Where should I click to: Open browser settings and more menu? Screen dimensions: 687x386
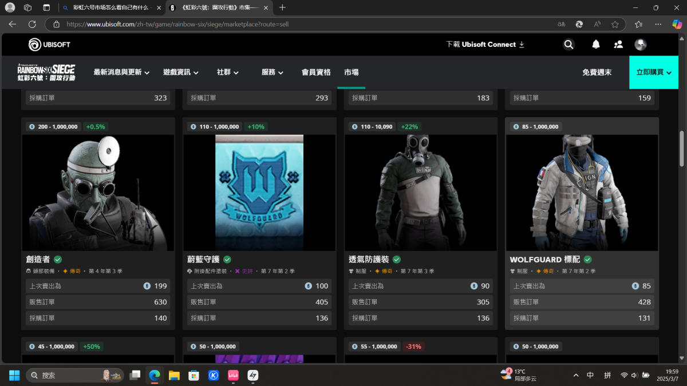(x=659, y=25)
